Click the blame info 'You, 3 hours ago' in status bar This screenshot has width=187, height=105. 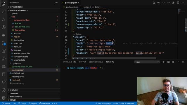[103, 103]
